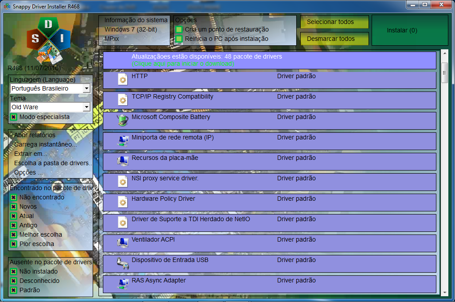Select Hardware Policy Driver row

(270, 203)
